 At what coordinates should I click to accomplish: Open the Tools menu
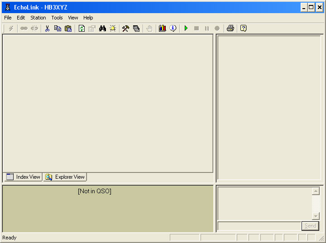pos(57,18)
